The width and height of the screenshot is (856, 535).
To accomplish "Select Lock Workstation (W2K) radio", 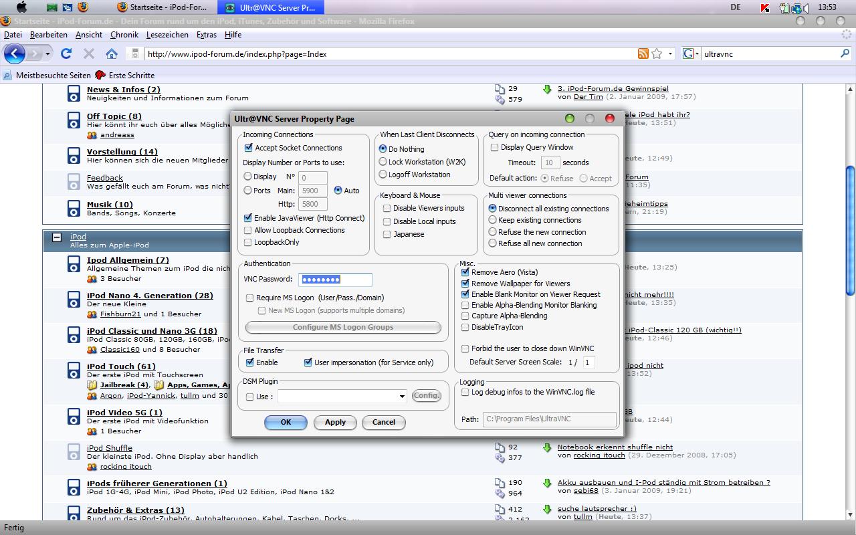I will (x=383, y=162).
